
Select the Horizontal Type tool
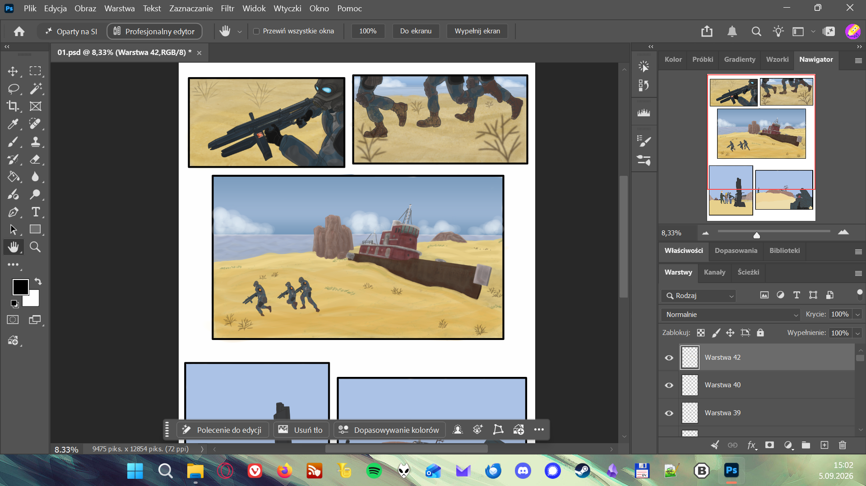coord(35,212)
